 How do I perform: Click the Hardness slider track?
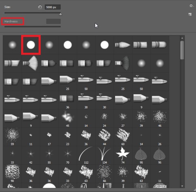pos(33,27)
